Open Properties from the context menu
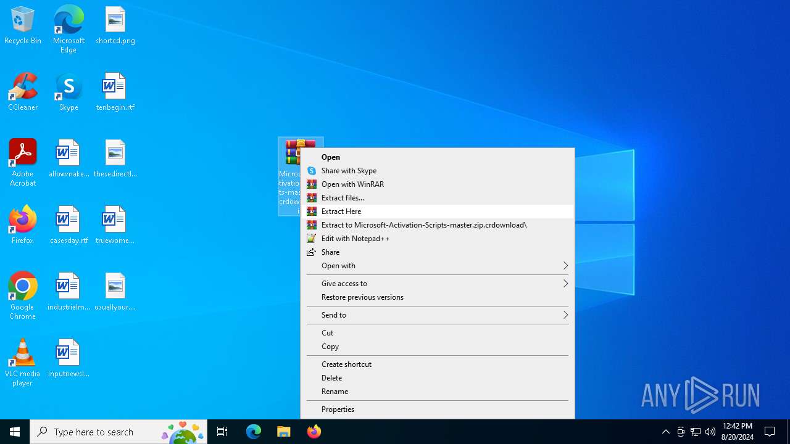Viewport: 790px width, 444px height. [437, 409]
